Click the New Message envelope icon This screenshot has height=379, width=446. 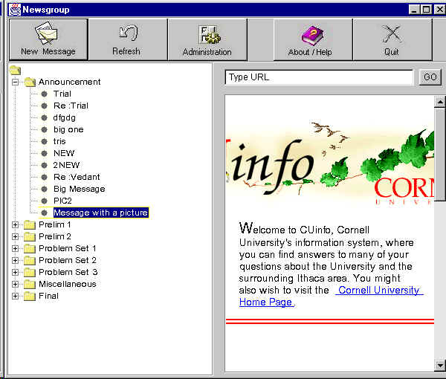48,33
